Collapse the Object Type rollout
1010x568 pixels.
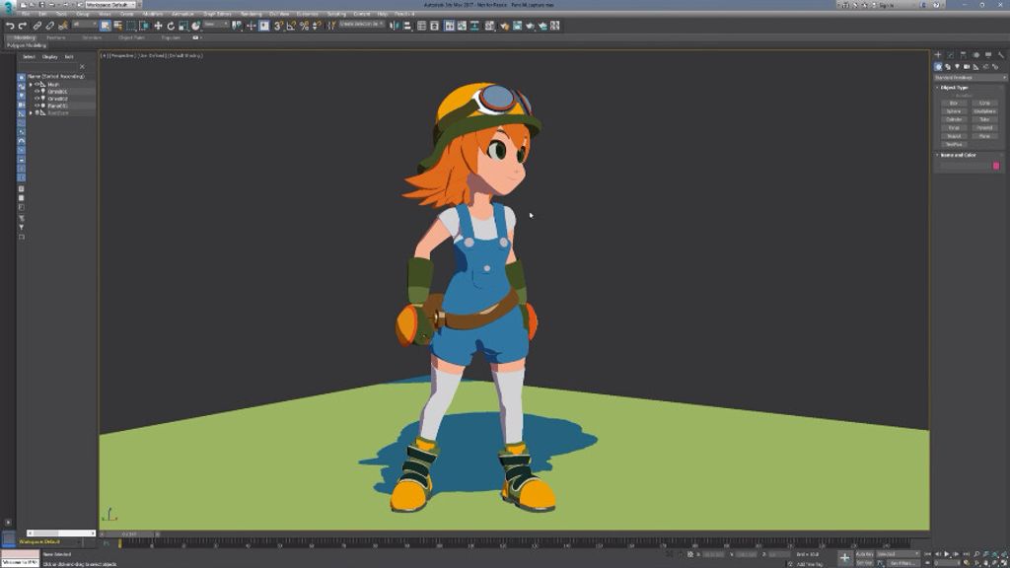pyautogui.click(x=953, y=88)
